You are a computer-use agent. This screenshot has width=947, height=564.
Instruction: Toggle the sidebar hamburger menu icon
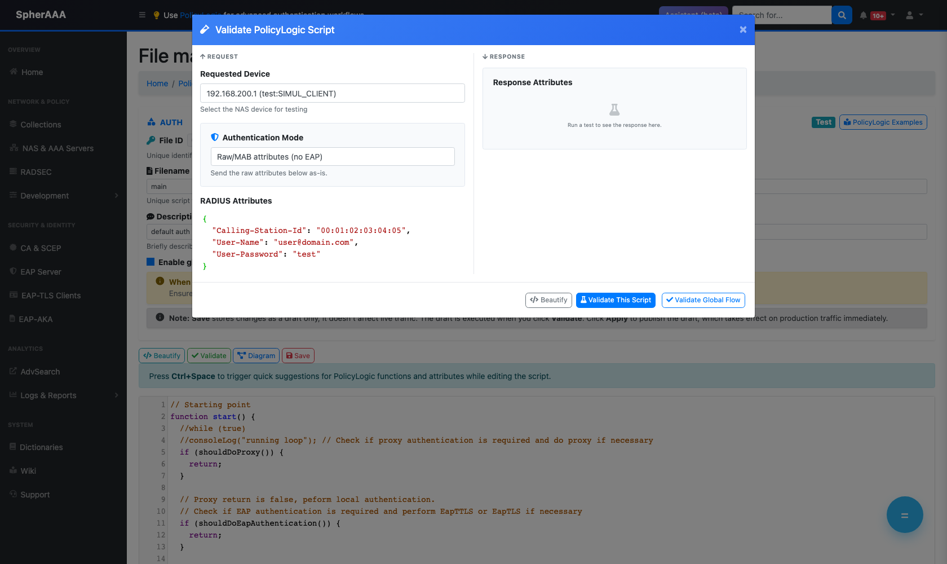tap(142, 15)
